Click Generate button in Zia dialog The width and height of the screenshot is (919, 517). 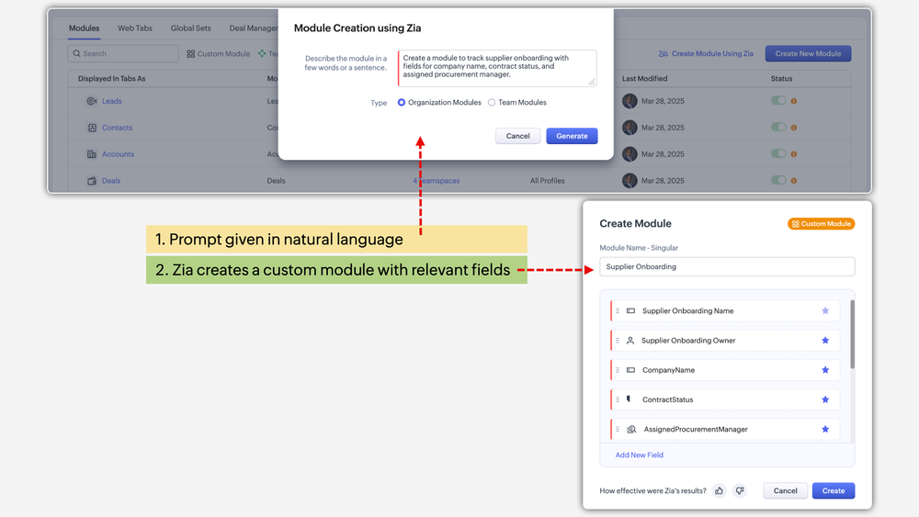(x=572, y=136)
